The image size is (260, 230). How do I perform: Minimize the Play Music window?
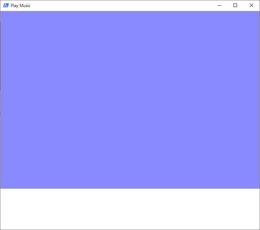219,5
